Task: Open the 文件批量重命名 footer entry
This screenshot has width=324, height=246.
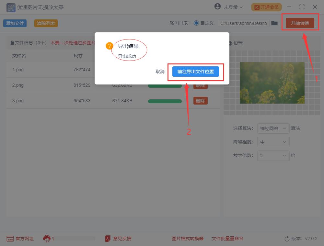Action: [227, 239]
